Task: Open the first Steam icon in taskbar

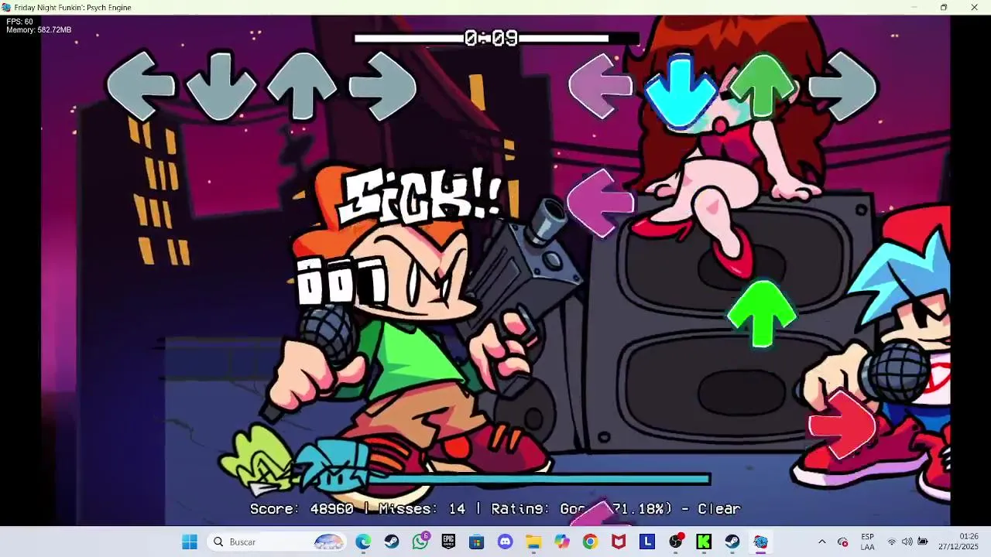Action: coord(392,542)
